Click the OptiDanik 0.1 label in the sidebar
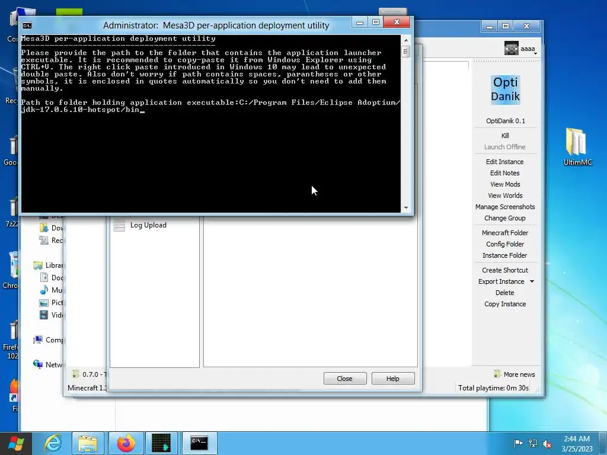This screenshot has width=607, height=455. 505,121
